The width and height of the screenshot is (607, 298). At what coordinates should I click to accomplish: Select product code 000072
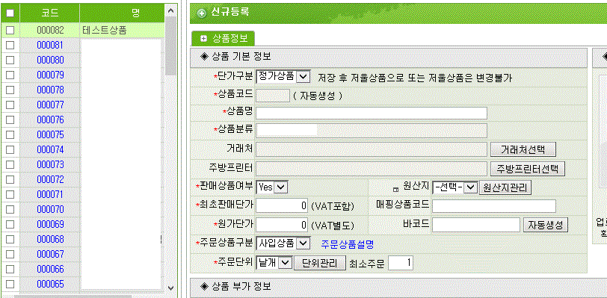click(x=50, y=179)
